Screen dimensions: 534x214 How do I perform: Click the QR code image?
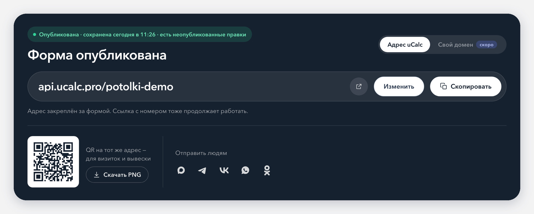[x=53, y=162]
